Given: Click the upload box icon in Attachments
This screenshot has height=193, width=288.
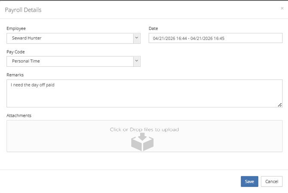Looking at the screenshot, I should tap(142, 143).
